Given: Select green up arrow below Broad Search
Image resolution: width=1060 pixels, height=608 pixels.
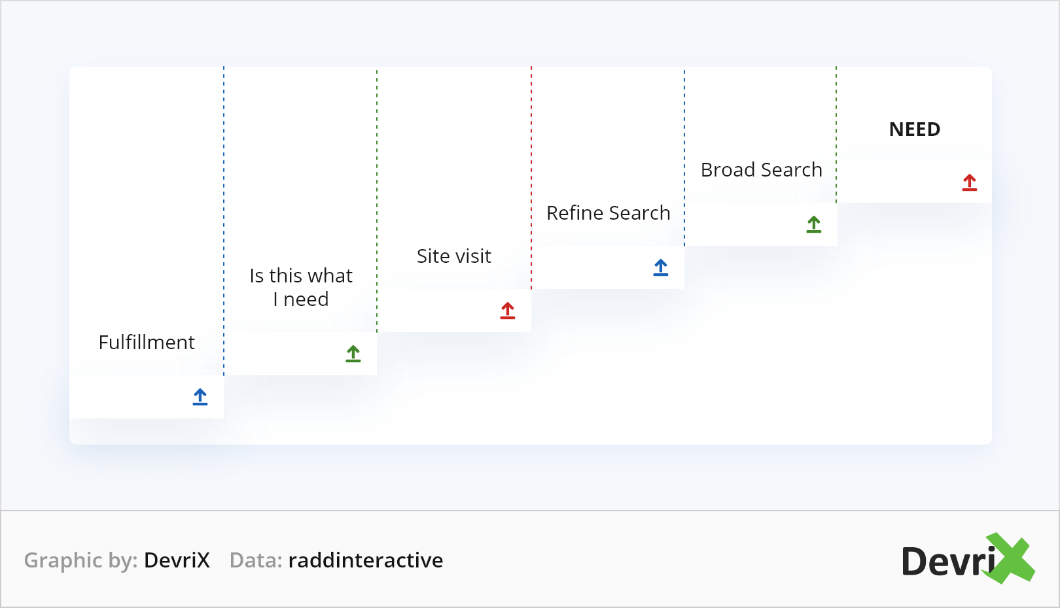Looking at the screenshot, I should click(814, 224).
